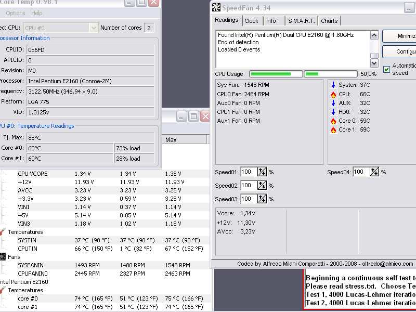Screen dimensions: 416x312
Task: Click the Speed02 spinner arrows
Action: (262, 186)
